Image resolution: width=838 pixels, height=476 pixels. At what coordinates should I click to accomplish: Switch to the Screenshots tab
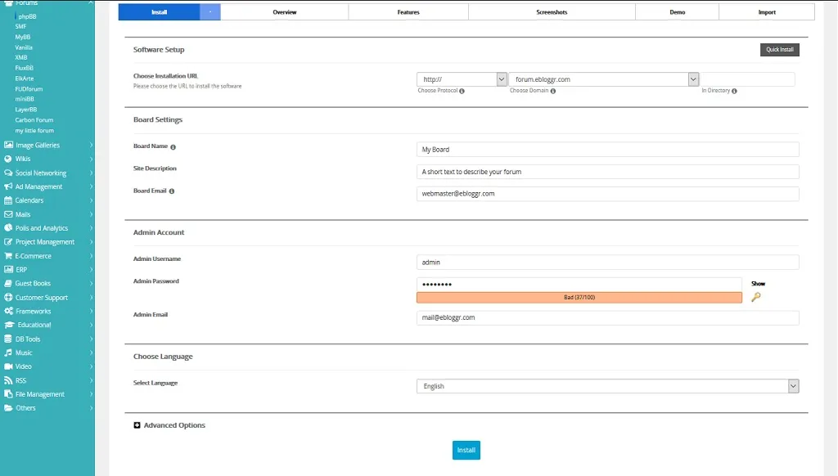tap(552, 11)
